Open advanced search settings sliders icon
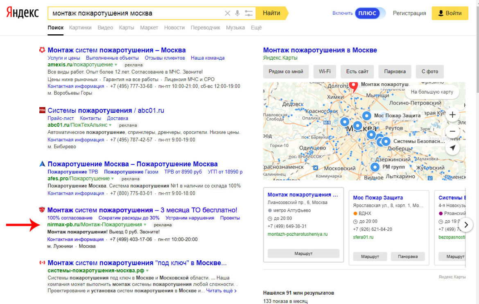Viewport: 479px width, 304px height. pyautogui.click(x=249, y=13)
